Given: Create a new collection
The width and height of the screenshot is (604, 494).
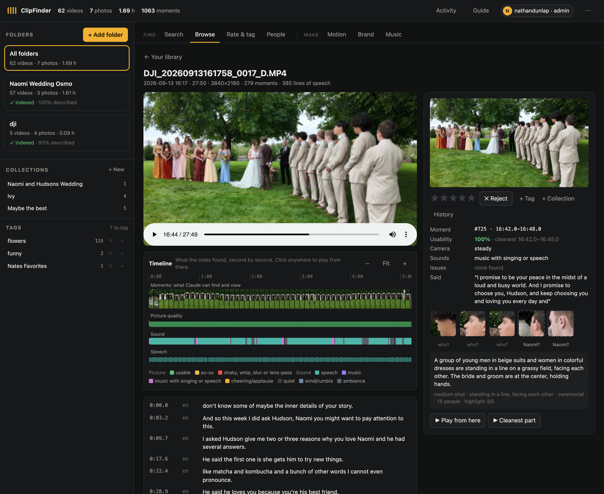Looking at the screenshot, I should pos(116,169).
